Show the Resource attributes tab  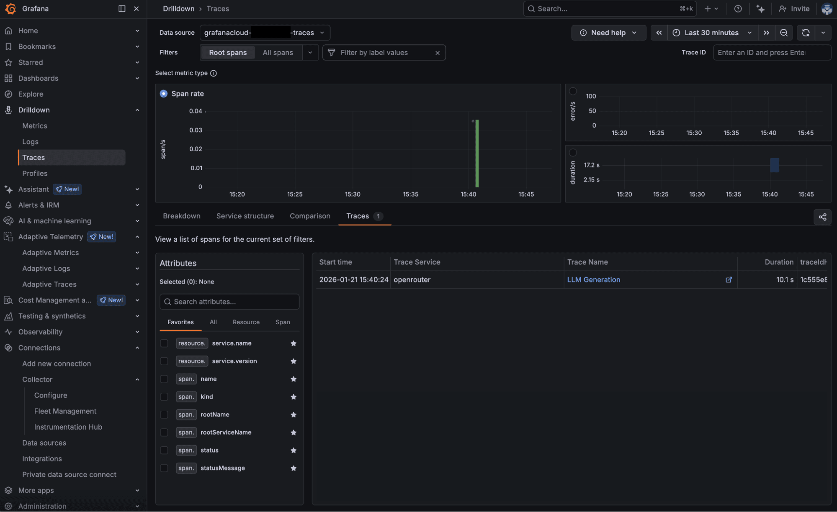[246, 322]
